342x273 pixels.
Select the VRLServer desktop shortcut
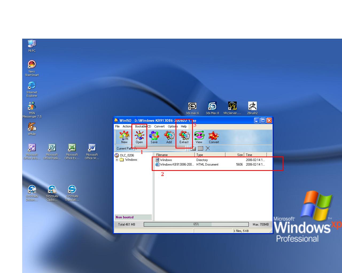232,108
